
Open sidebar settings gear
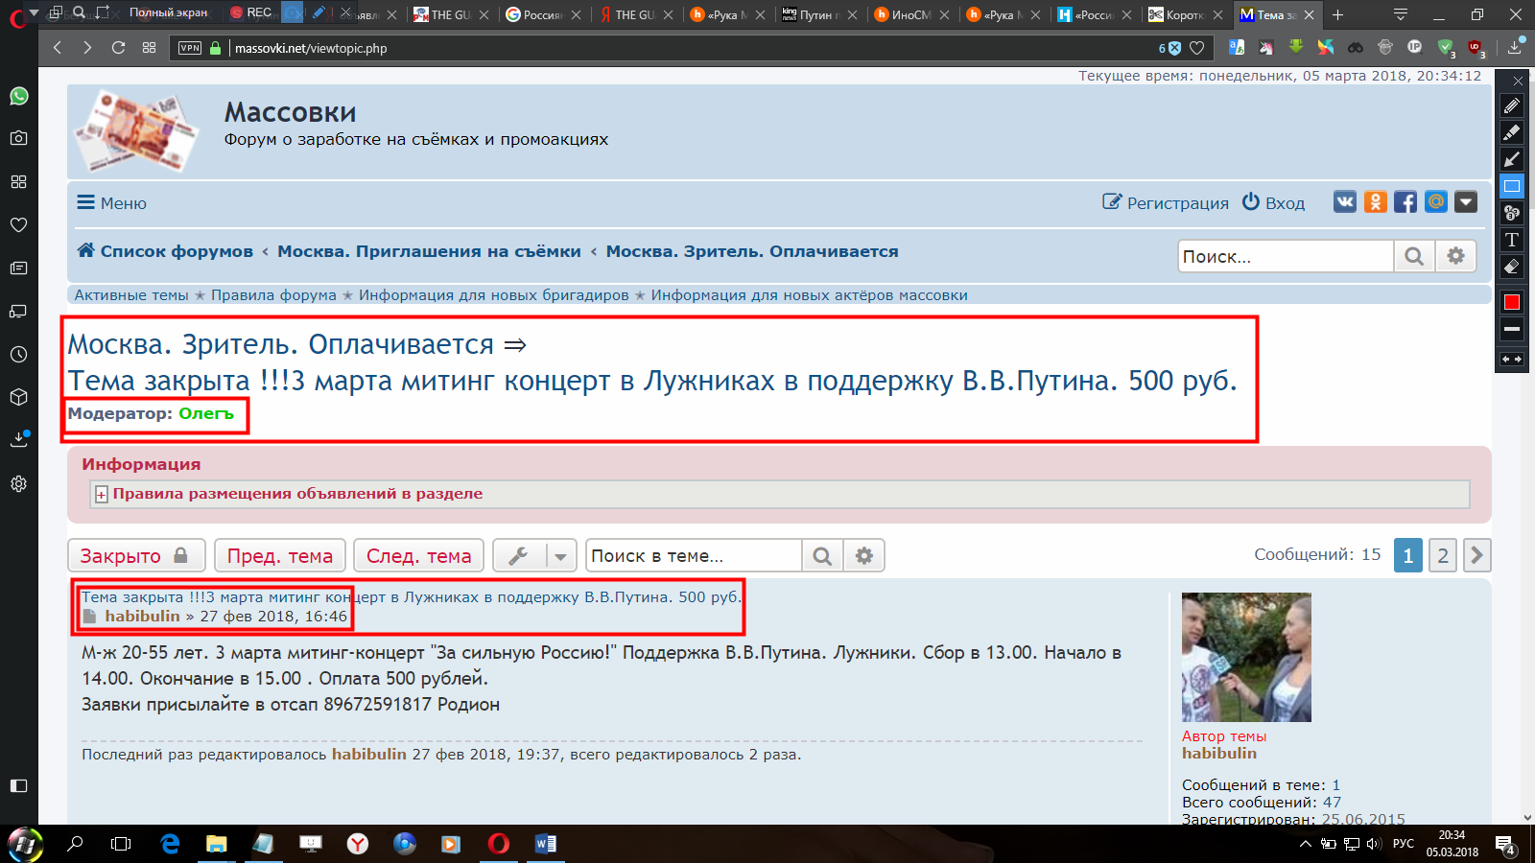[18, 483]
